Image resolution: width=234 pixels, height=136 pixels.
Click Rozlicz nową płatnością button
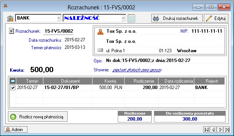click(x=38, y=117)
